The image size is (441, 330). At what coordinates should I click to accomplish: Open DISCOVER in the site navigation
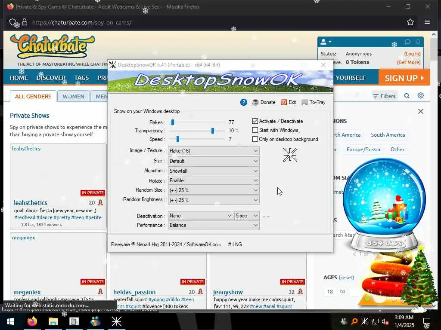pos(51,78)
